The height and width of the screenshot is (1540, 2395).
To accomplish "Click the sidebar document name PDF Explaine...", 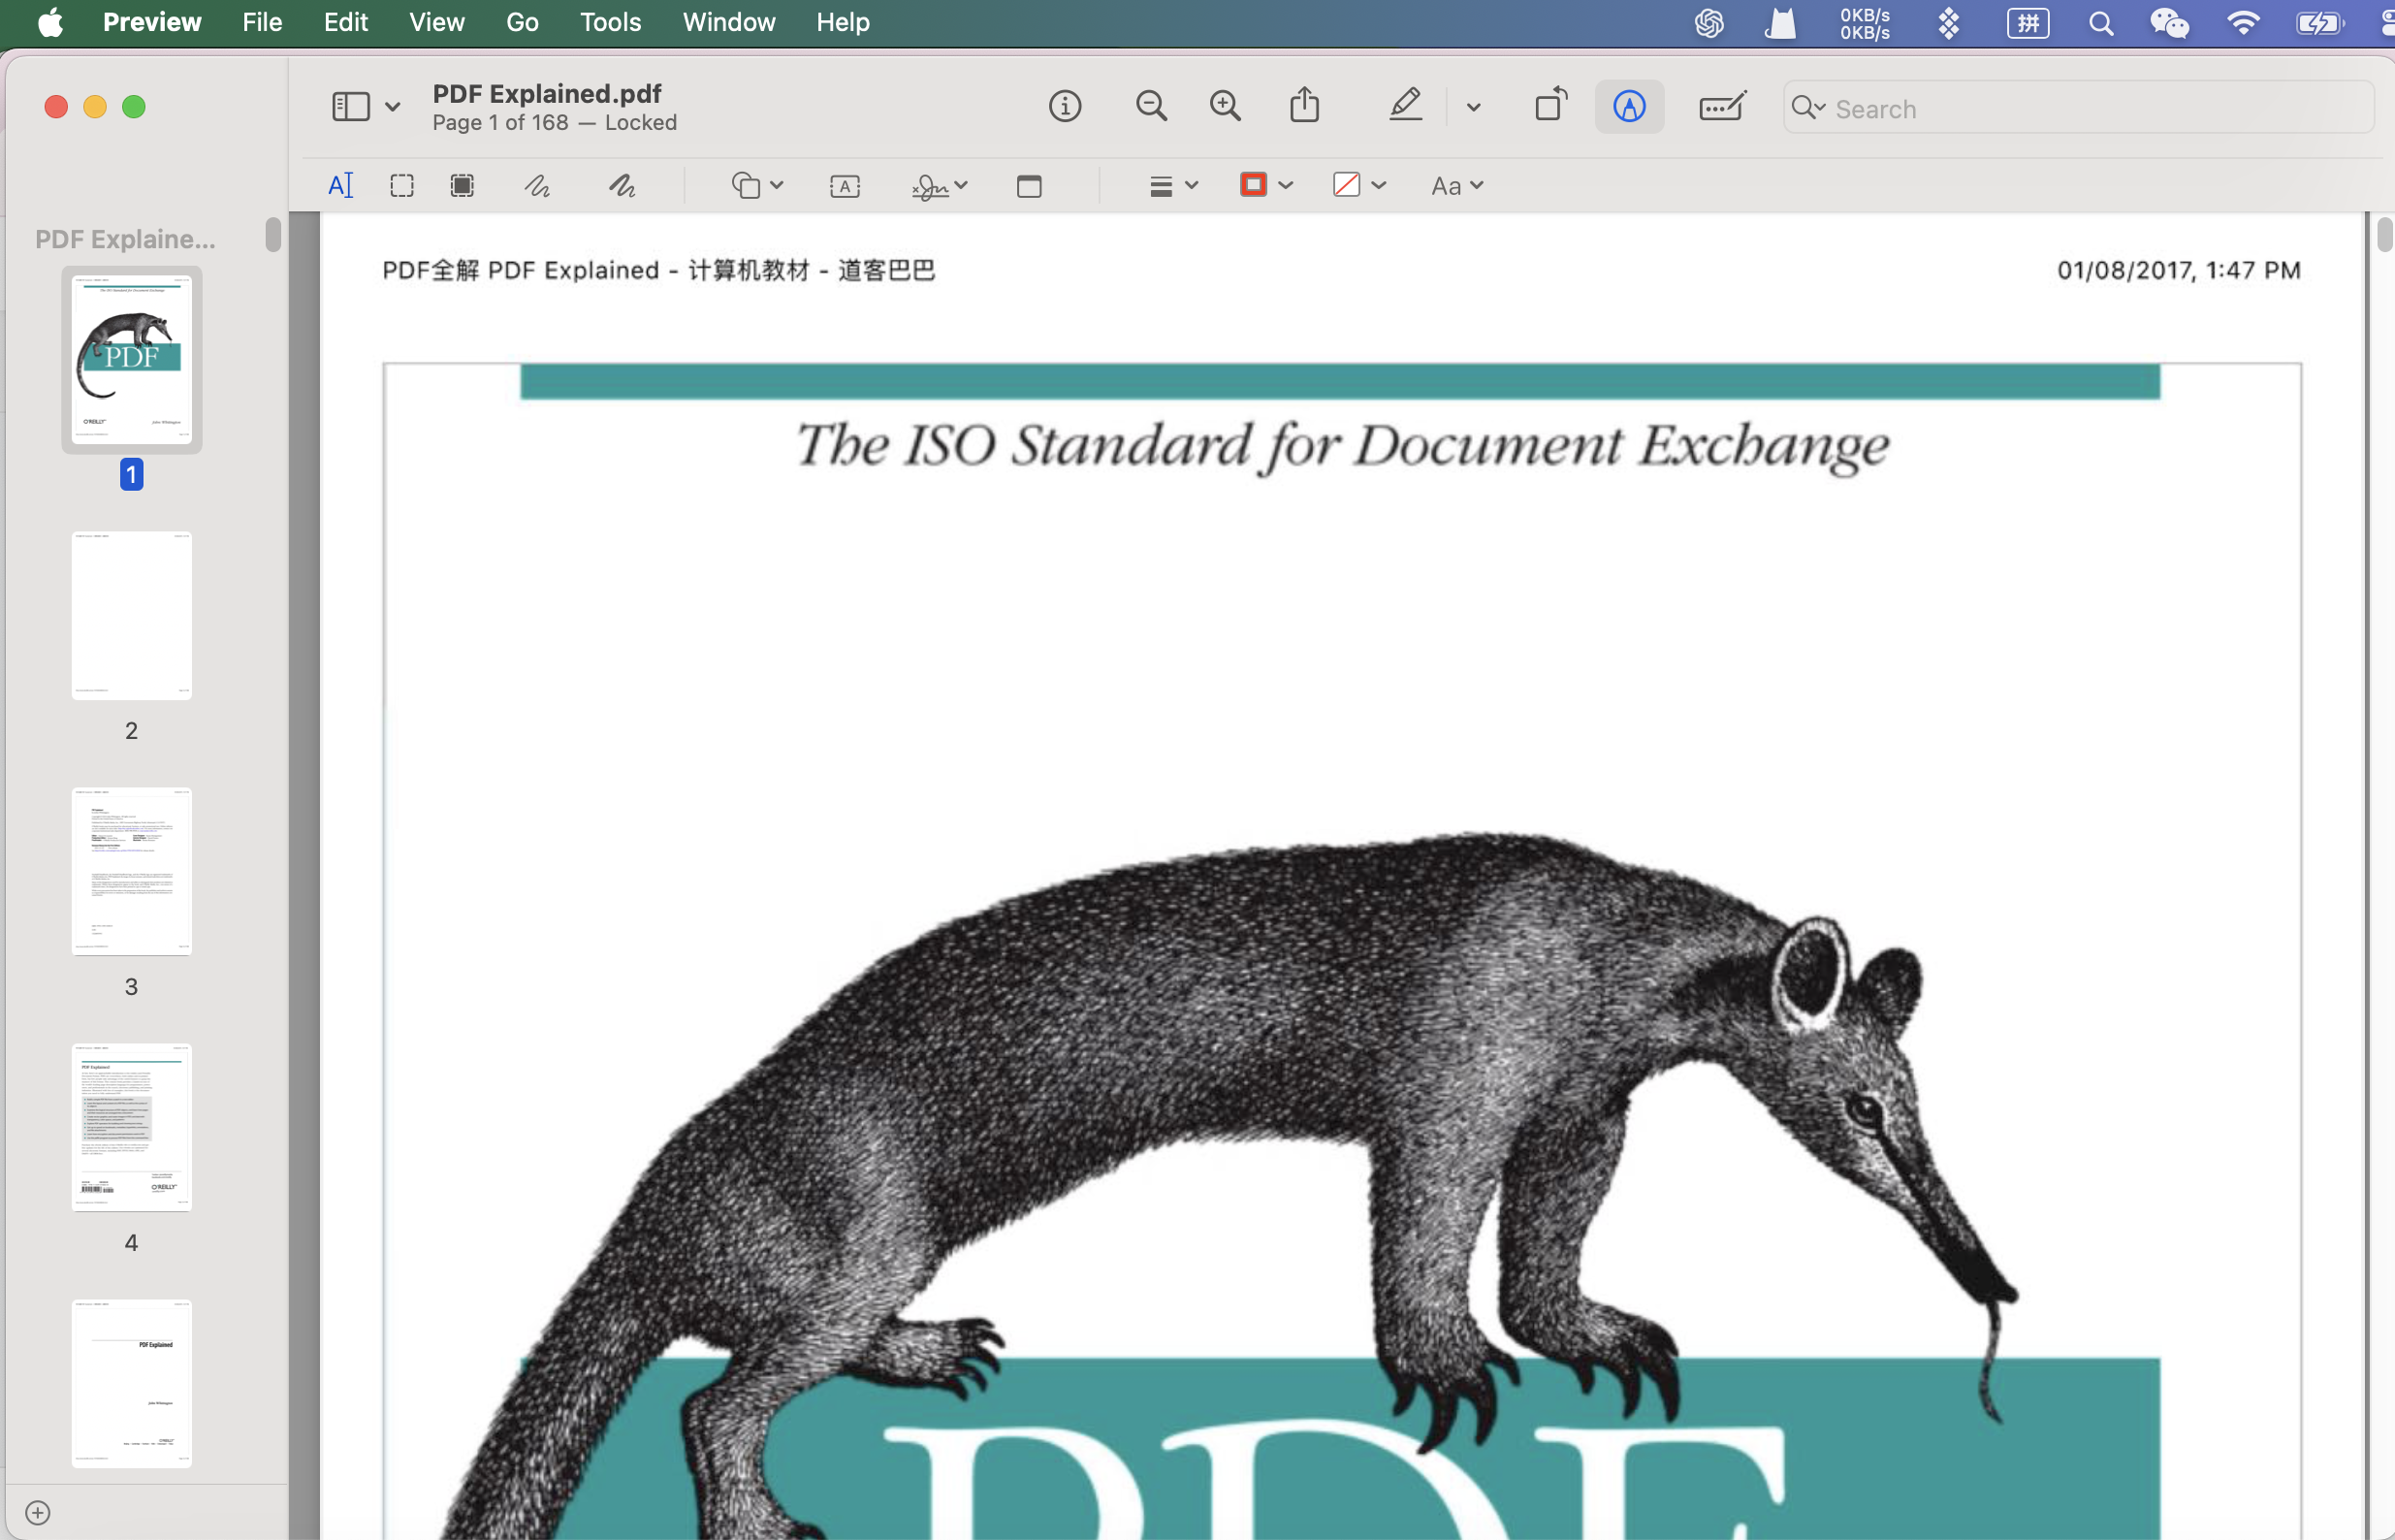I will [125, 239].
